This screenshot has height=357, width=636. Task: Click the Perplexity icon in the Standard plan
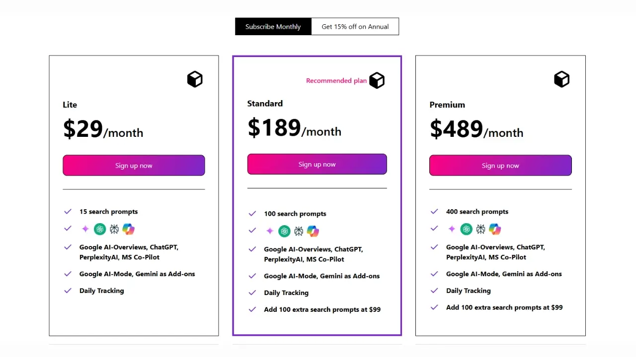(298, 231)
